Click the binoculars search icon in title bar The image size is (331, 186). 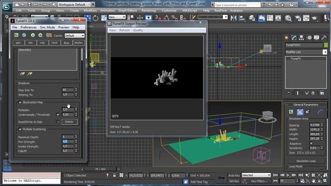coord(264,5)
